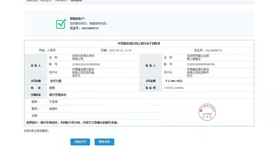Screen dimensions: 279x151
Task: Select the date value 2022-03-24 13:25
Action: coord(120,51)
